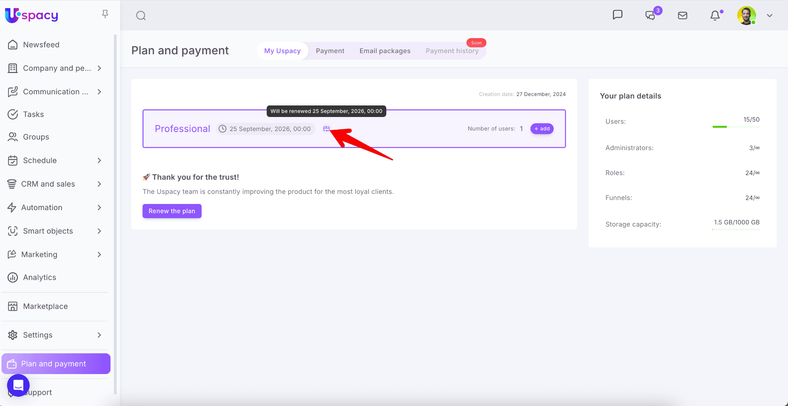Switch to Email packages tab

(x=385, y=51)
